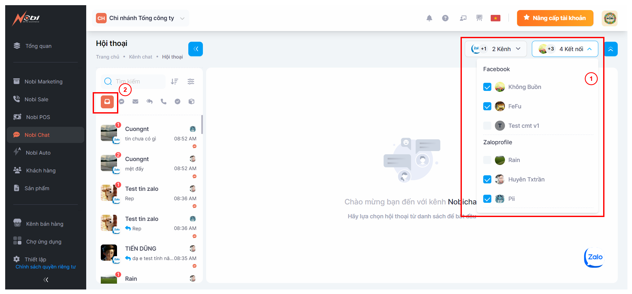The image size is (632, 294).
Task: Filter conversations by Messenger icon
Action: pyautogui.click(x=122, y=102)
